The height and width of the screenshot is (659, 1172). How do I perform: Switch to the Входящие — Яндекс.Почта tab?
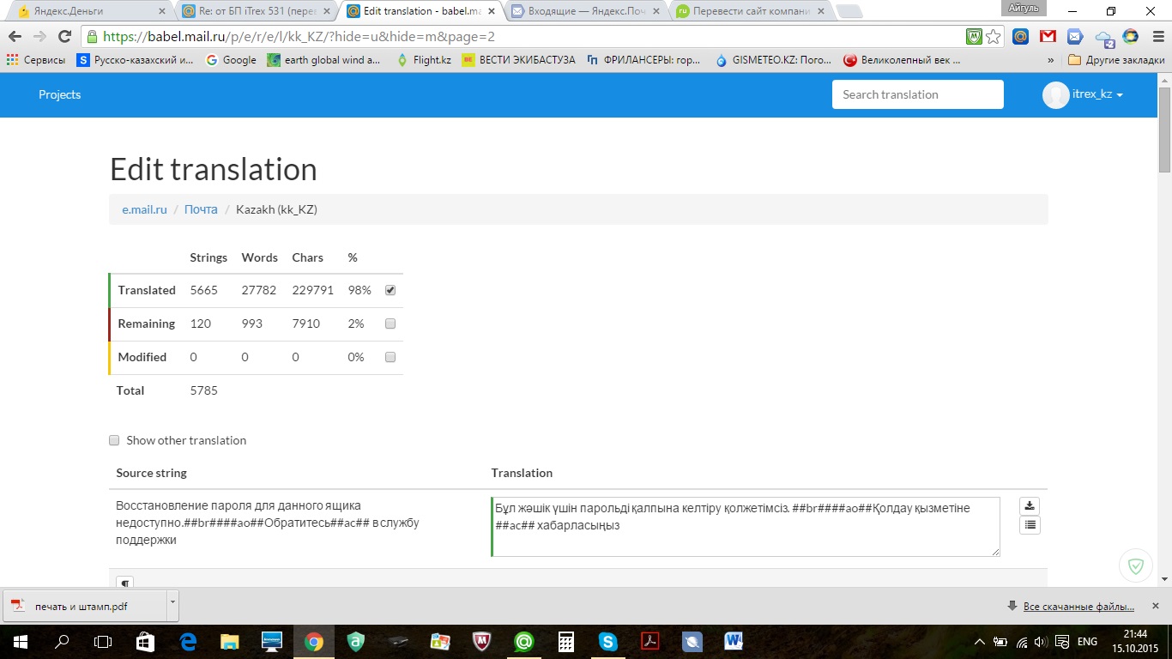[x=583, y=11]
